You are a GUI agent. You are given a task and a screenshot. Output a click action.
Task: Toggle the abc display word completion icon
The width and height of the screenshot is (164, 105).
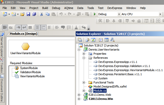[11, 27]
